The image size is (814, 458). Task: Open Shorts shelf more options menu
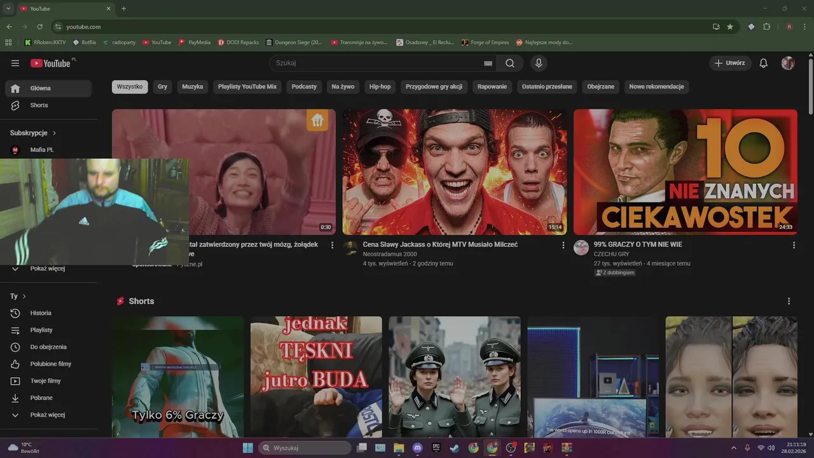click(x=789, y=301)
